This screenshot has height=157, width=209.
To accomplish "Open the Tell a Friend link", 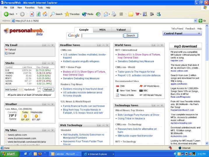I will click(177, 29).
